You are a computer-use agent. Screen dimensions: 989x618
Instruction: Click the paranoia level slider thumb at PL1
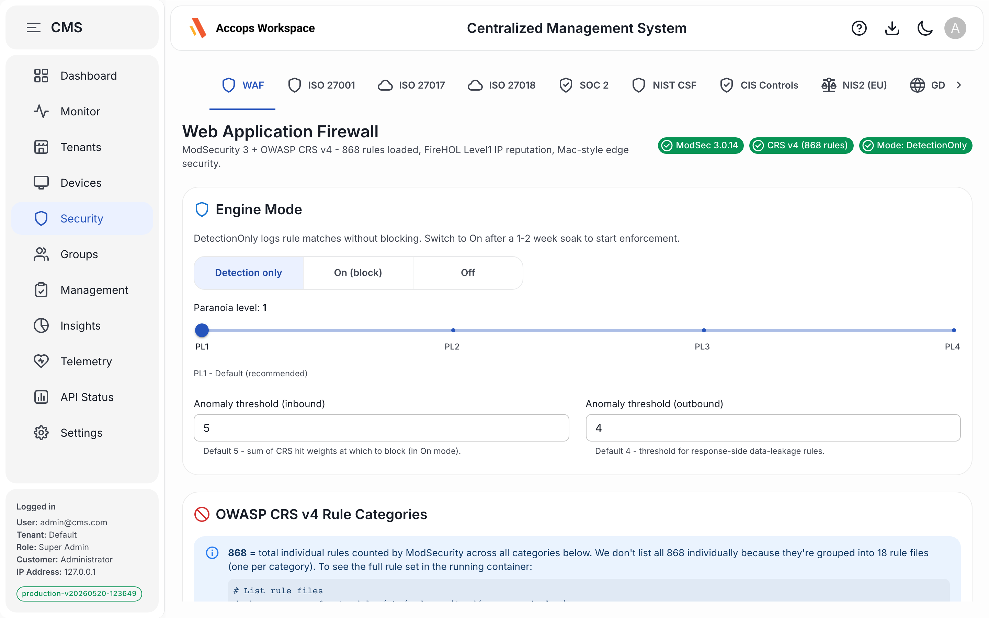[202, 330]
